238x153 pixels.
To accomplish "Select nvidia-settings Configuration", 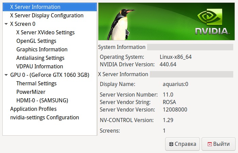I will pos(45,117).
